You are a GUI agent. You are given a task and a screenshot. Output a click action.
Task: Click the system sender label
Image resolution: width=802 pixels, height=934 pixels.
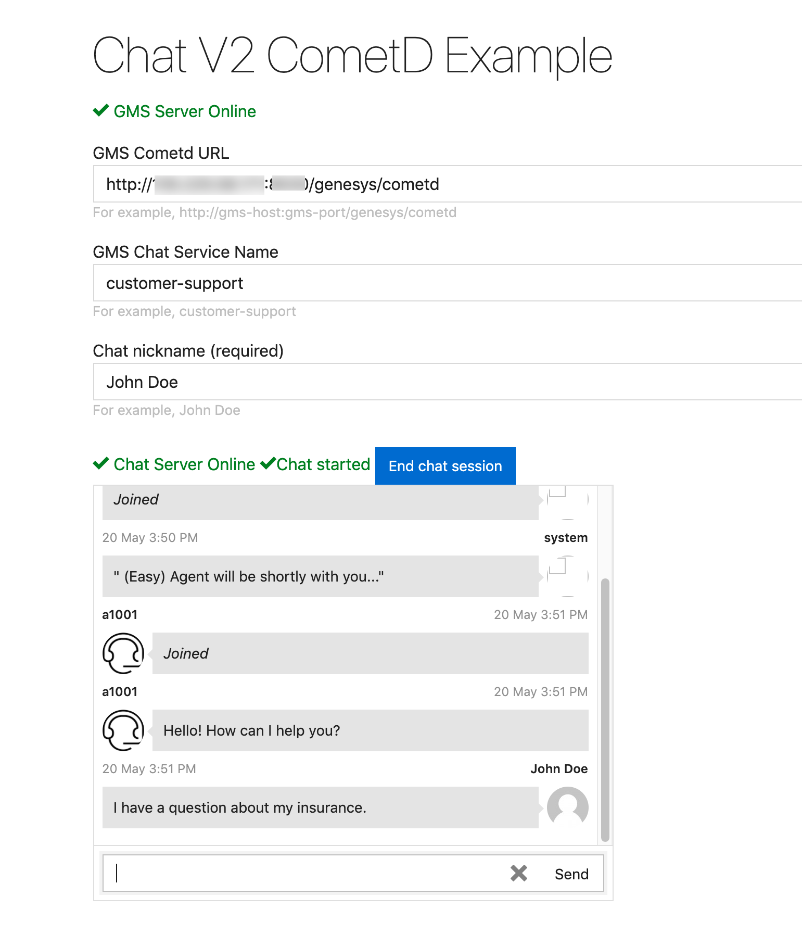566,538
